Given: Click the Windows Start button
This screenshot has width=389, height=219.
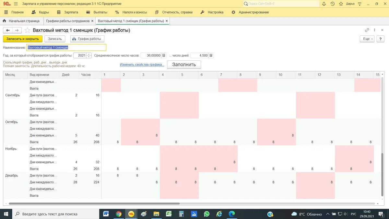Looking at the screenshot, I should click(x=6, y=214).
